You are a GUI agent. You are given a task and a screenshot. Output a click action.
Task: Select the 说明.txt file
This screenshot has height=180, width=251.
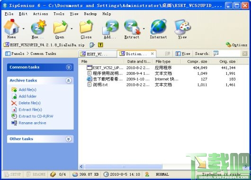coord(98,85)
